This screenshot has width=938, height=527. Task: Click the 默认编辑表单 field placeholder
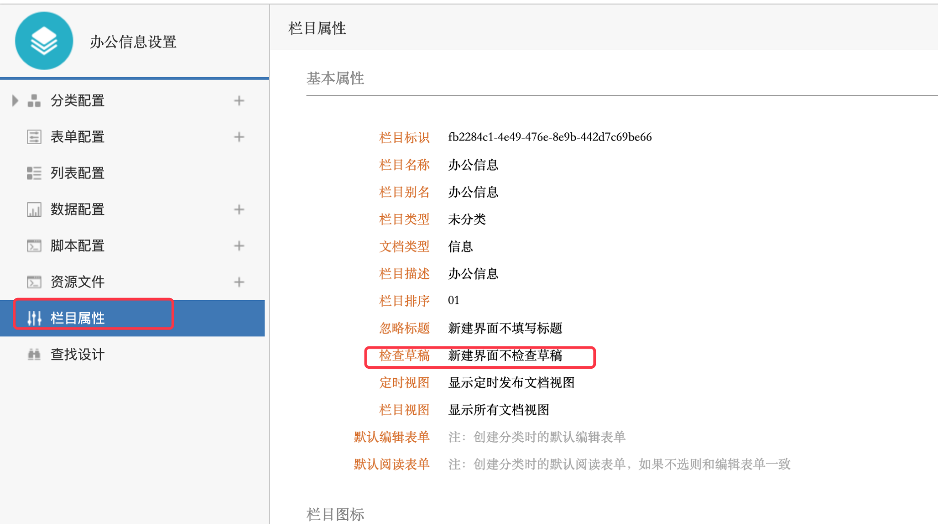click(537, 437)
